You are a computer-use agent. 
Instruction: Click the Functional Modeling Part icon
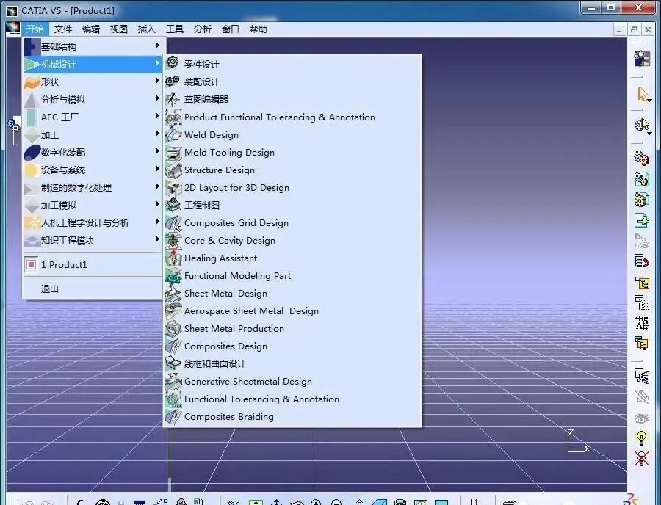(x=173, y=276)
